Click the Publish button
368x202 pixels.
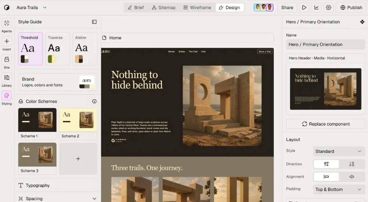[x=351, y=7]
